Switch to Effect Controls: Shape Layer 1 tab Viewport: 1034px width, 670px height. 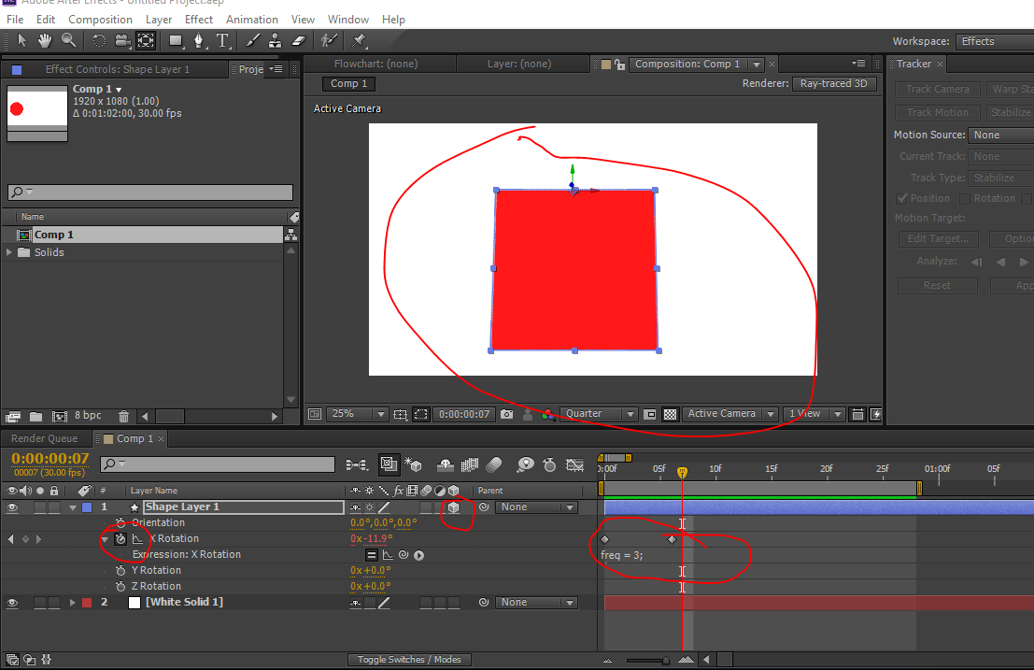(x=118, y=69)
